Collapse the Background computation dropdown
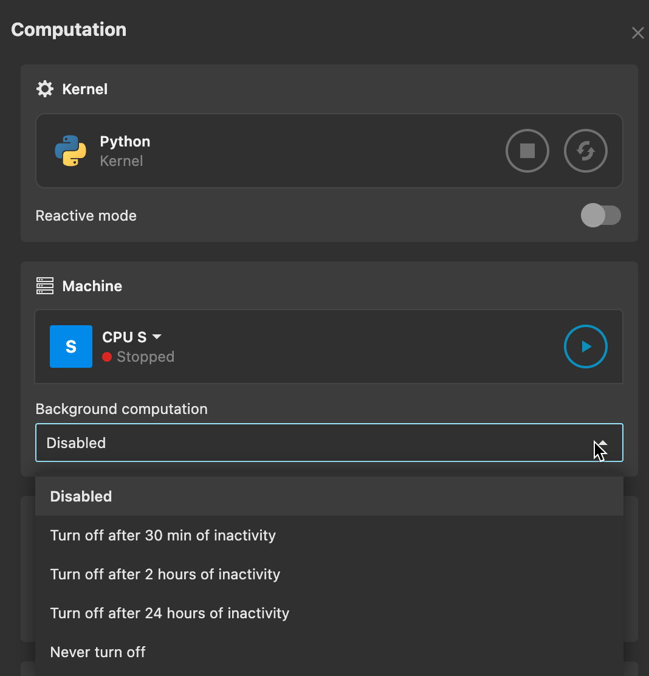The image size is (649, 676). point(601,443)
